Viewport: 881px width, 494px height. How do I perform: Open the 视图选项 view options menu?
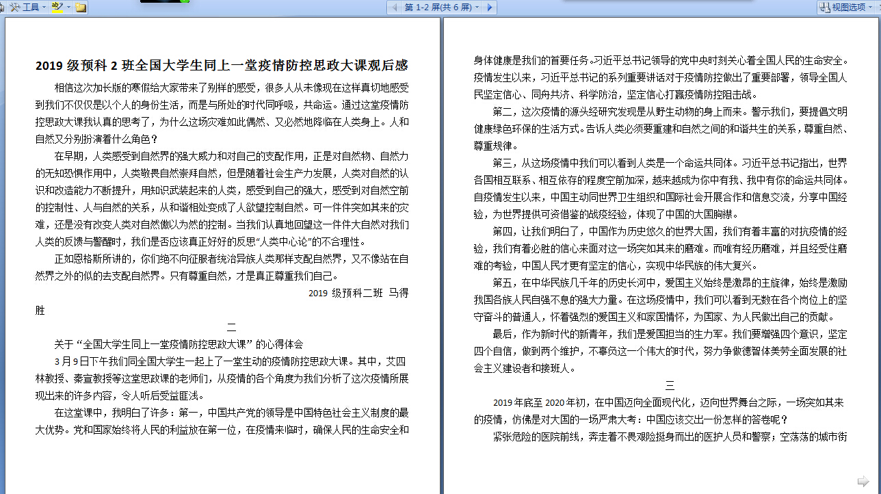click(848, 7)
